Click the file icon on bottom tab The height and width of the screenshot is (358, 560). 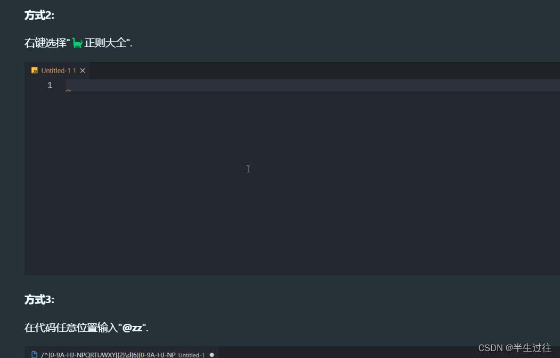coord(34,354)
